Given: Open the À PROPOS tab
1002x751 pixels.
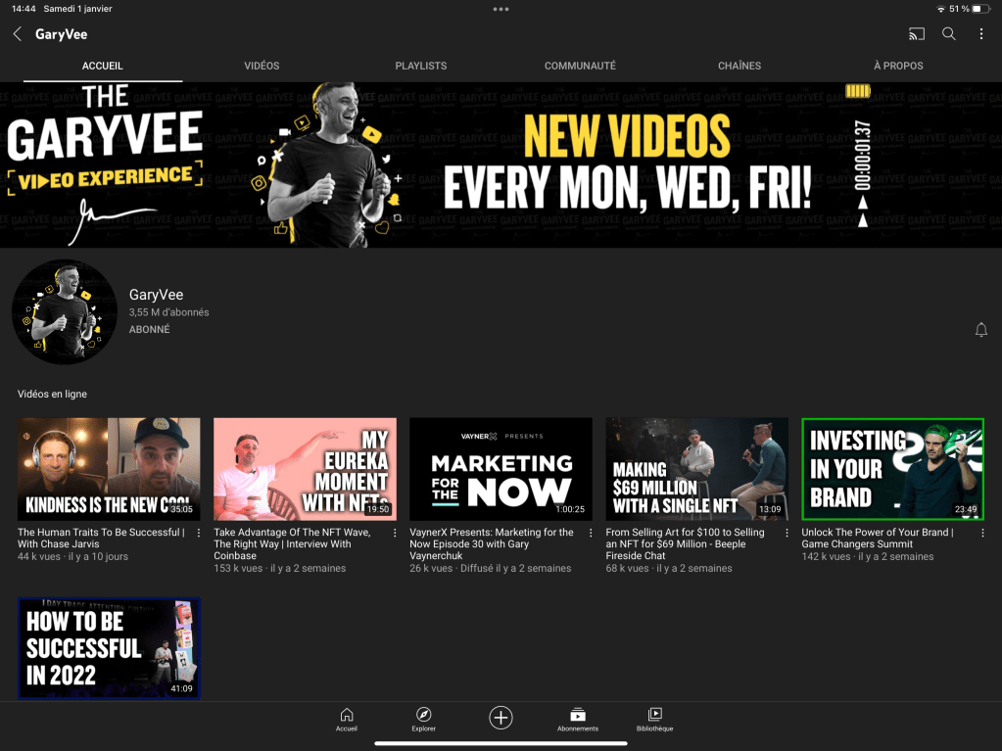Looking at the screenshot, I should [x=898, y=66].
